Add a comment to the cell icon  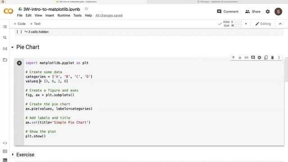(x=253, y=58)
